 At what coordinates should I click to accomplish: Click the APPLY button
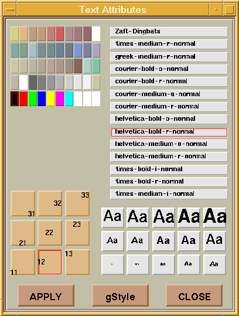(46, 295)
